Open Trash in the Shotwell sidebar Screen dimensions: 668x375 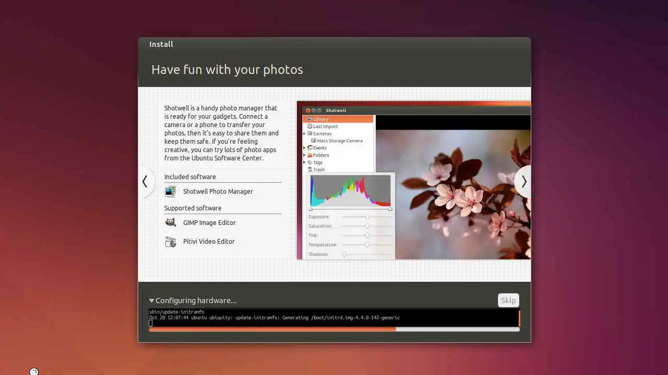tap(319, 170)
